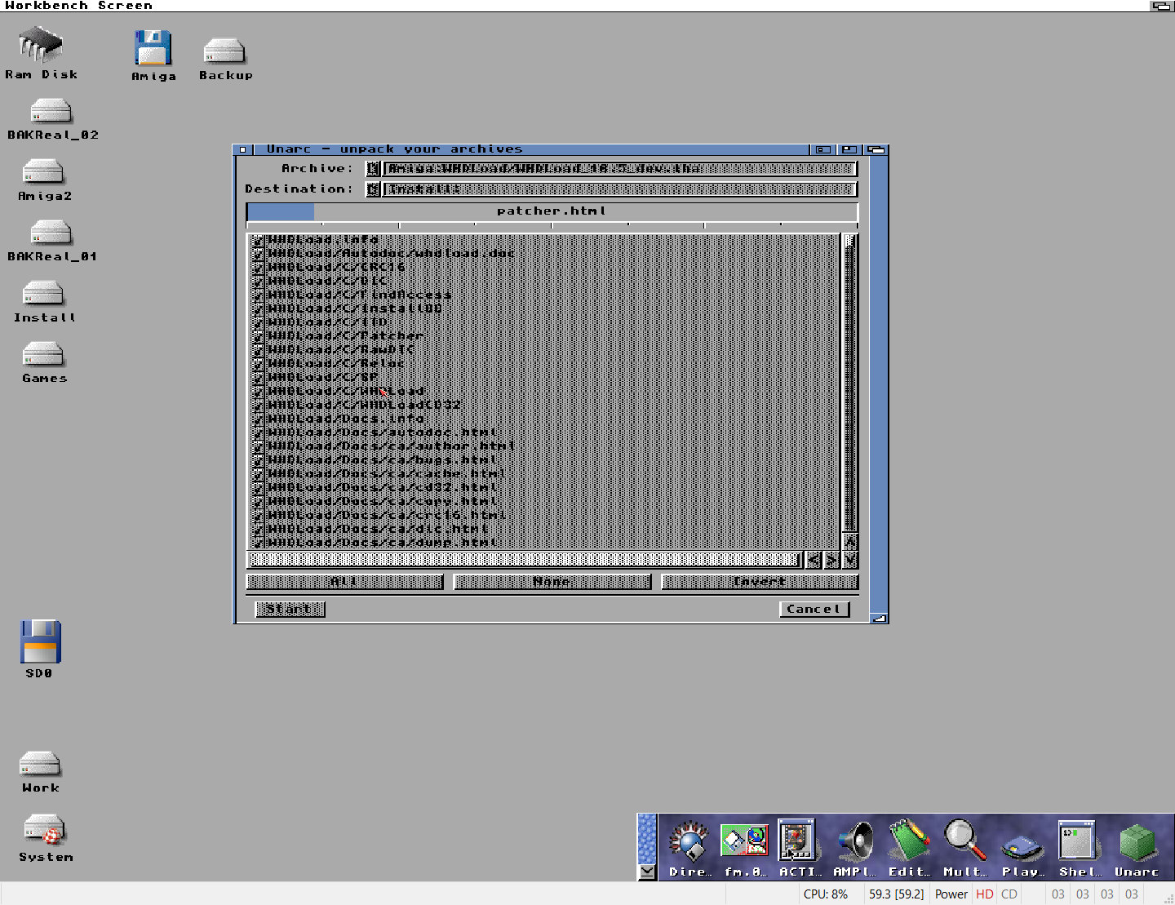1175x905 pixels.
Task: Select WHDLoad/Docs/autodoc.html entry
Action: 383,433
